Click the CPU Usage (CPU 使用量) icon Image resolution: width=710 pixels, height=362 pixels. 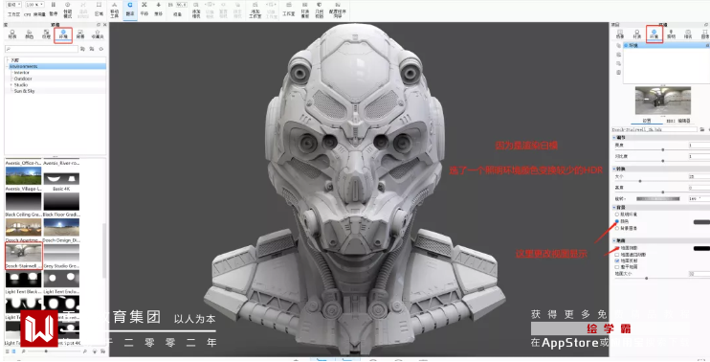click(33, 13)
